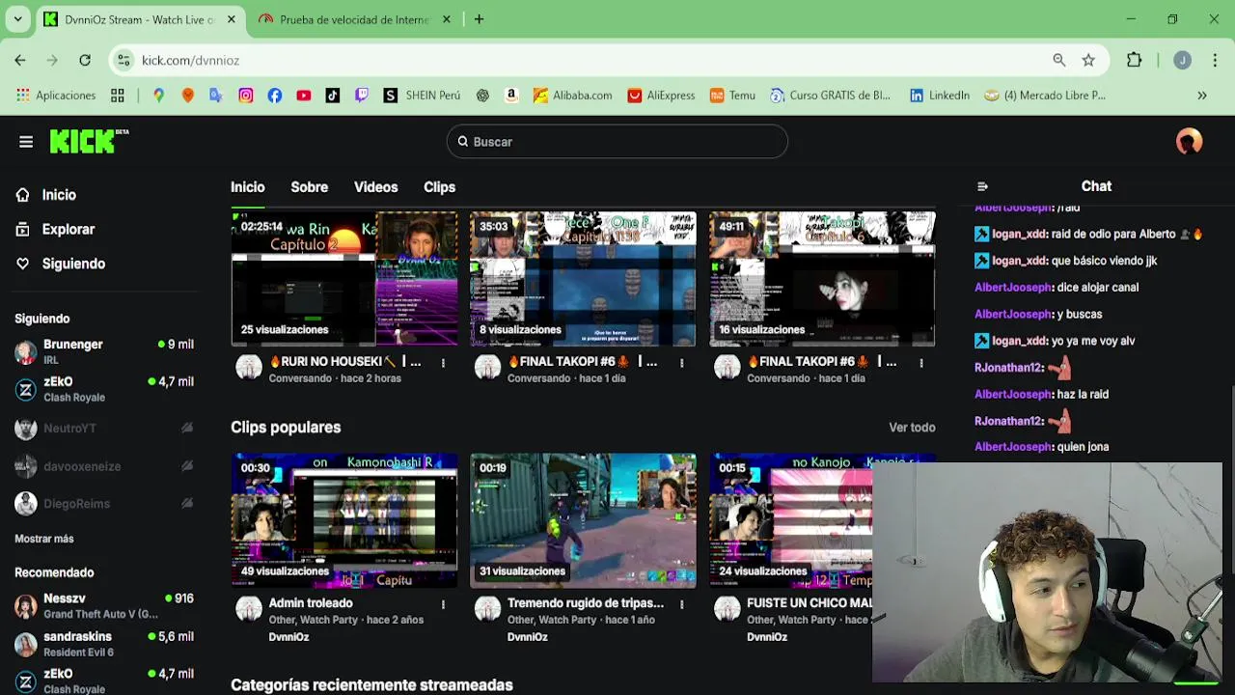
Task: Switch to the Inicio tab
Action: (247, 187)
